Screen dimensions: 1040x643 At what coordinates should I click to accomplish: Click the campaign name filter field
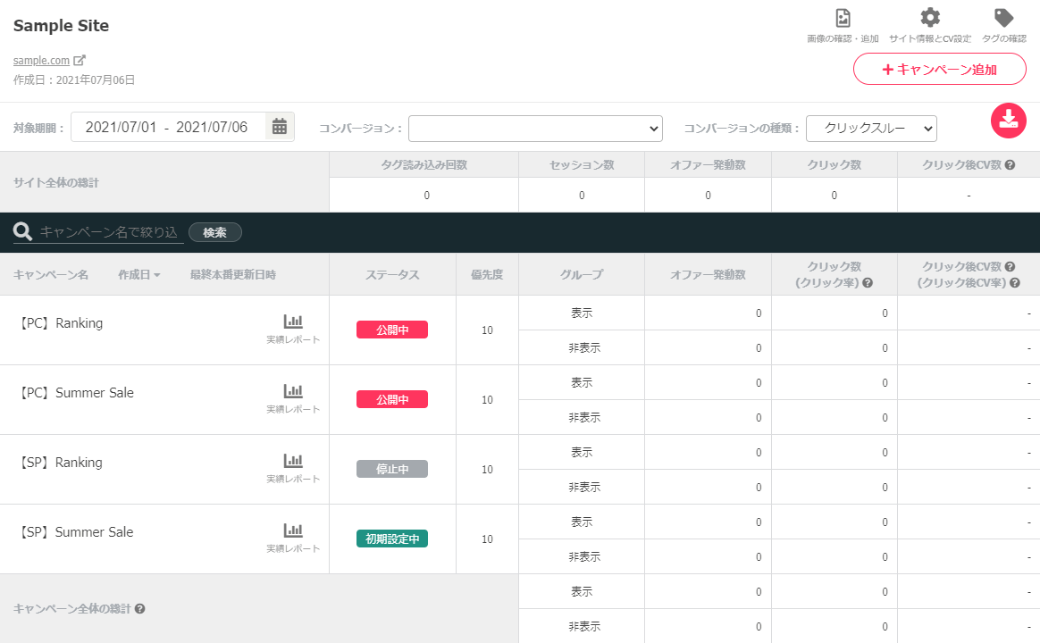[109, 232]
